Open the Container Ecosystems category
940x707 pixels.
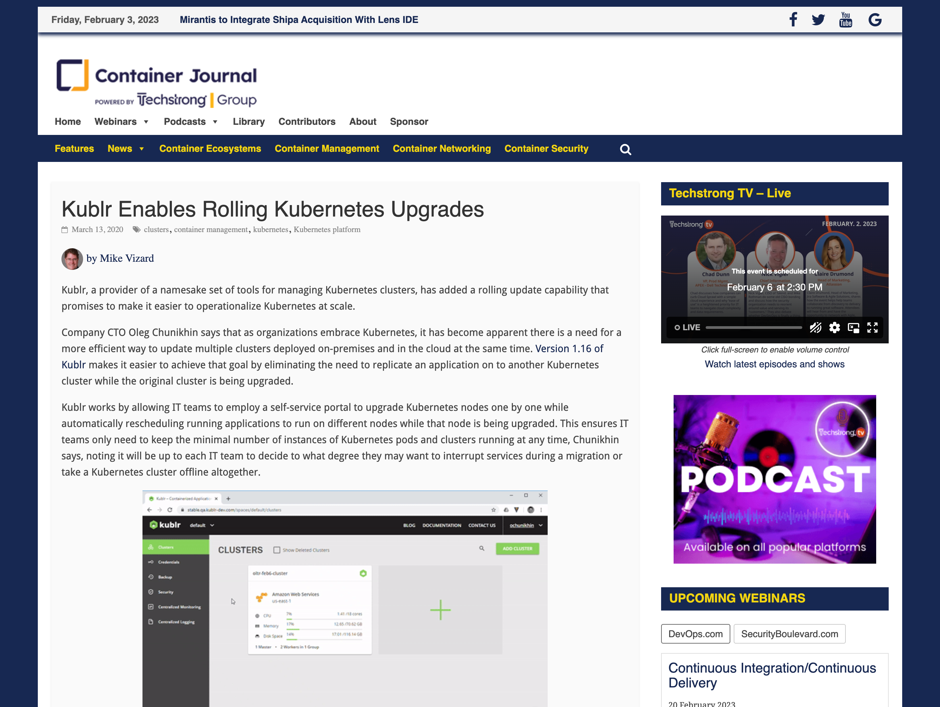pyautogui.click(x=210, y=149)
